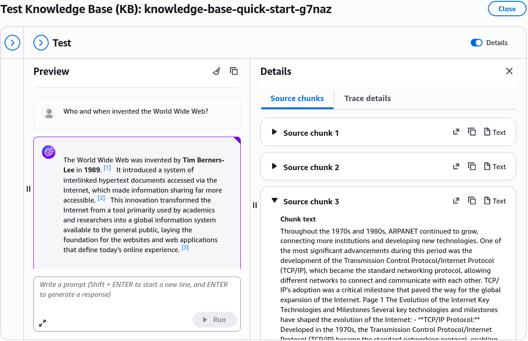Clear the chat using the broom icon
The image size is (528, 341).
tap(217, 71)
